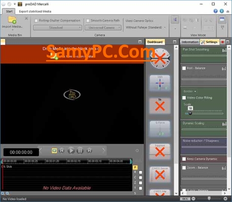Click the timeline zoom-out magnifier icon
232x202 pixels.
[x=8, y=193]
